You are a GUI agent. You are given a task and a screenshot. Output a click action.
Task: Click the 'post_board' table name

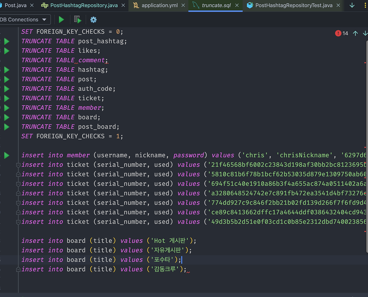pyautogui.click(x=97, y=127)
